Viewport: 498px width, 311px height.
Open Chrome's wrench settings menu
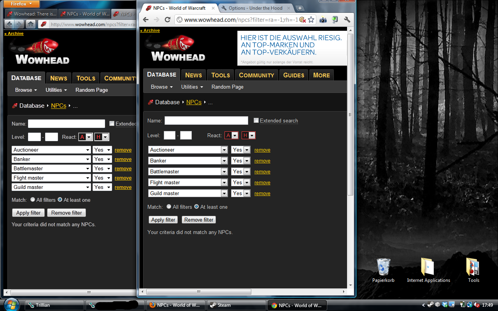point(347,19)
